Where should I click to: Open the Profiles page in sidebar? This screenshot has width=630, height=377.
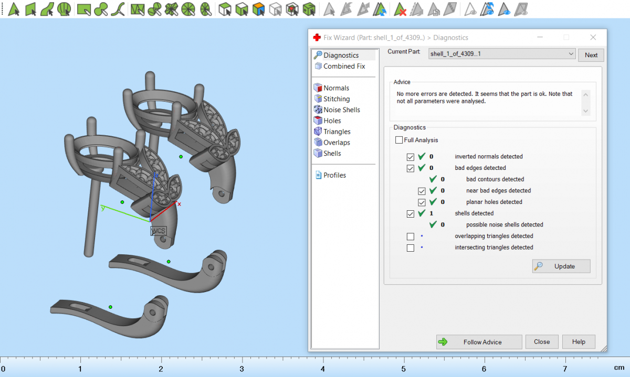coord(334,175)
